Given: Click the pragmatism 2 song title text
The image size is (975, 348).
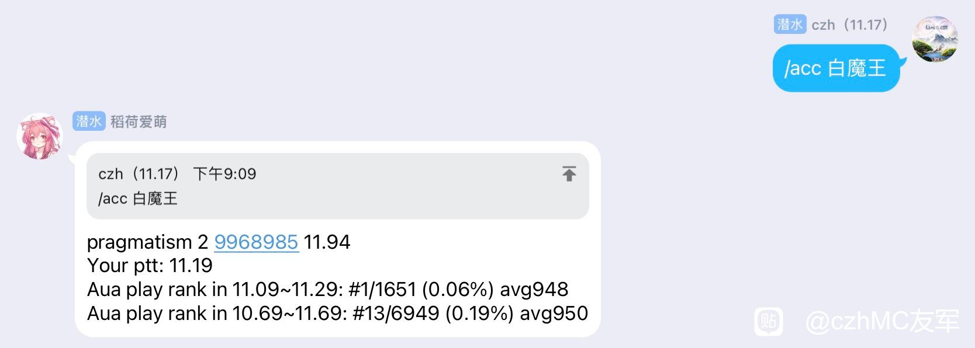Looking at the screenshot, I should [x=147, y=242].
